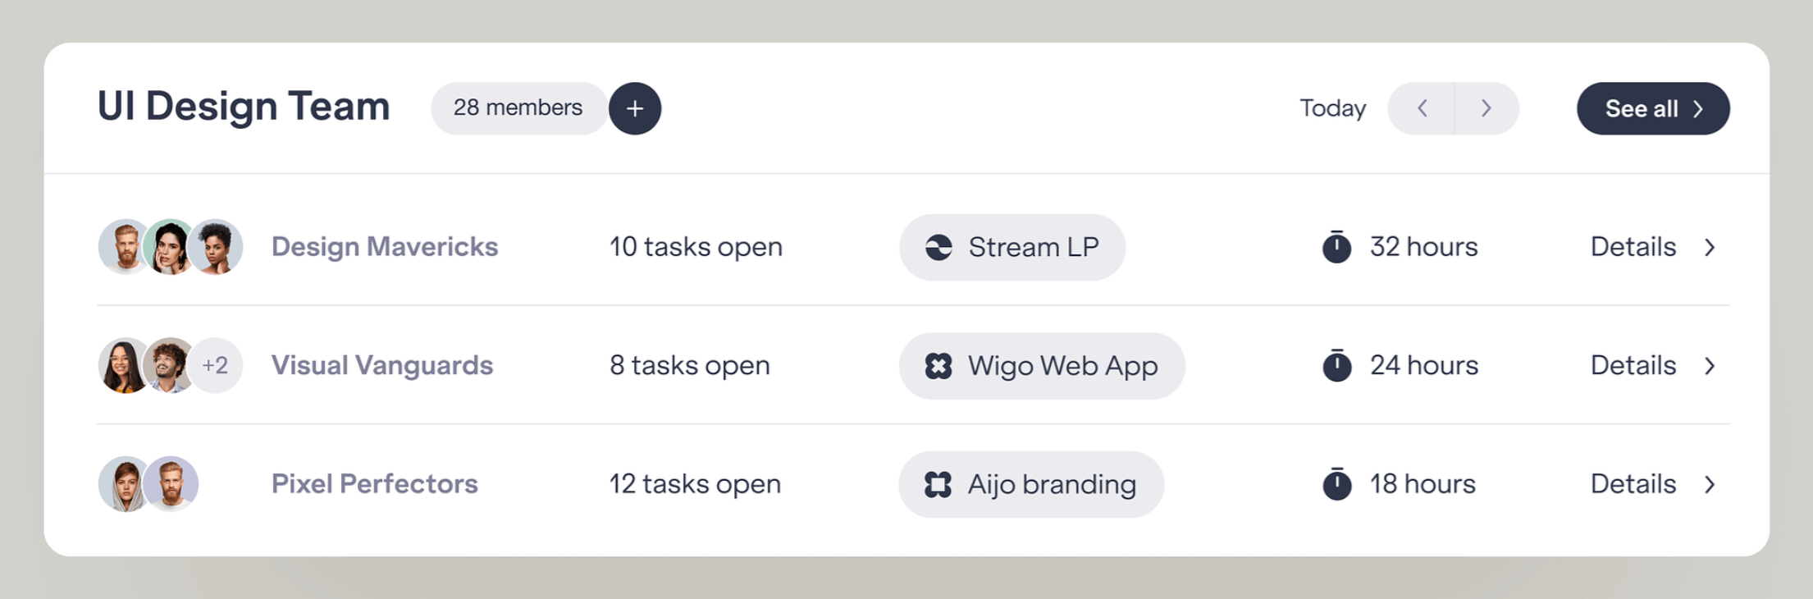This screenshot has height=599, width=1813.
Task: Select the Pixel Perfectors team name
Action: tap(374, 484)
